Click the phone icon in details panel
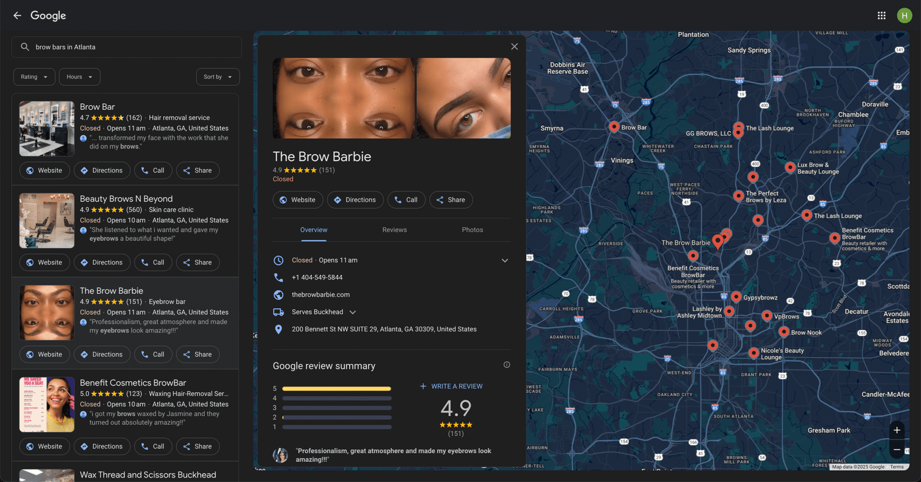The height and width of the screenshot is (482, 921). [279, 277]
